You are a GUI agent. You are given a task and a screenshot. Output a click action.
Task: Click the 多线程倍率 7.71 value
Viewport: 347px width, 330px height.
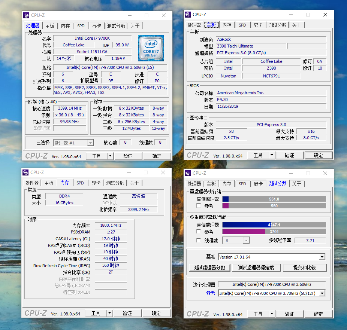pyautogui.click(x=310, y=241)
